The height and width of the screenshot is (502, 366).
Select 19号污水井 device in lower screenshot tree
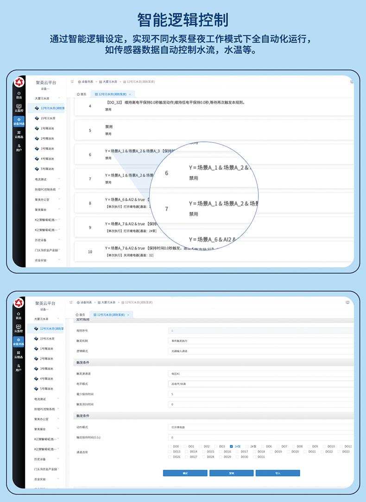click(47, 339)
